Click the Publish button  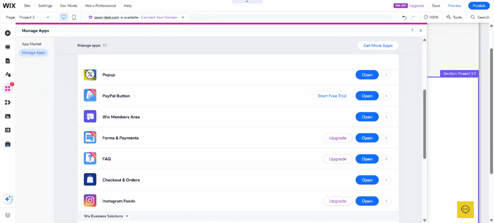point(479,5)
